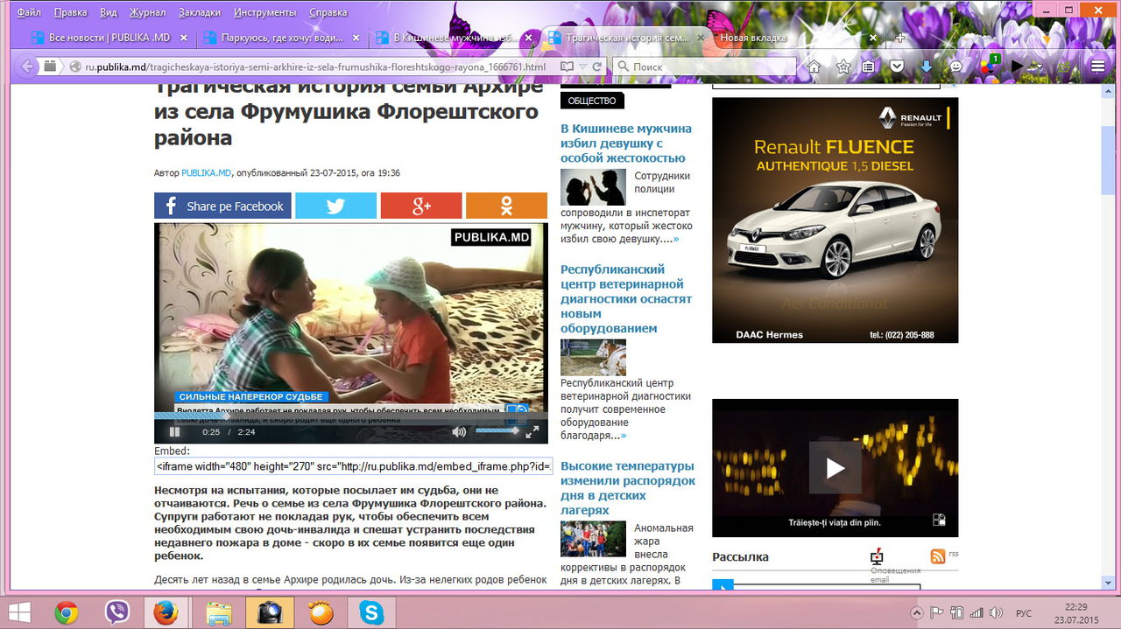Open the Закладки menu

click(201, 13)
